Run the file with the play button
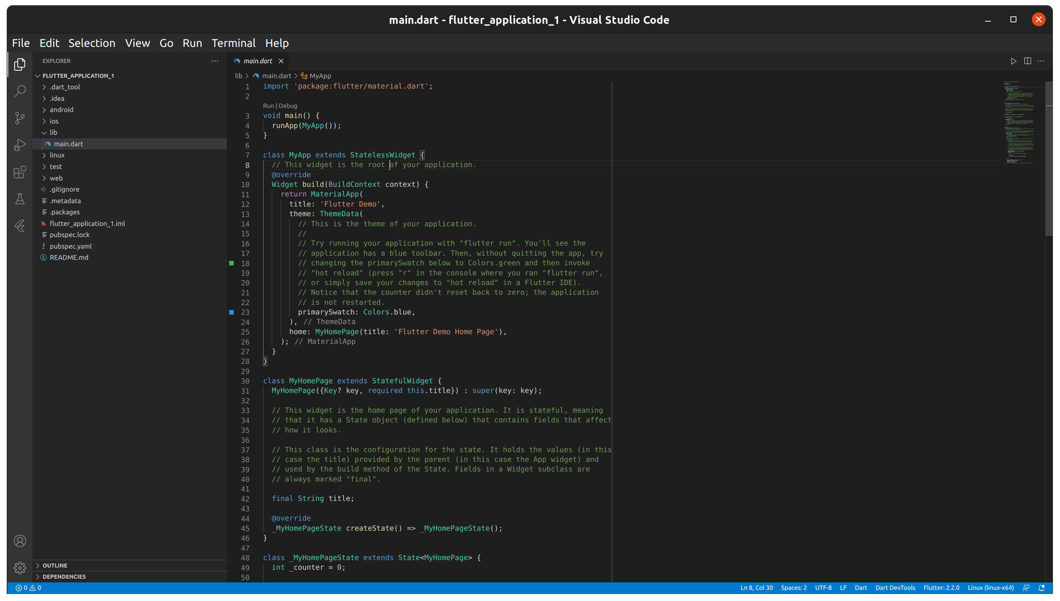1060x601 pixels. coord(1013,61)
